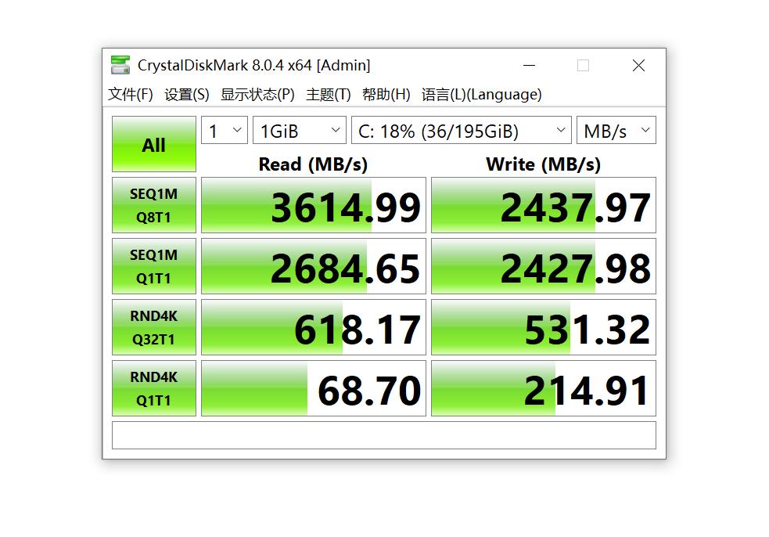
Task: Open the 语言(L)(Language) menu
Action: (481, 95)
